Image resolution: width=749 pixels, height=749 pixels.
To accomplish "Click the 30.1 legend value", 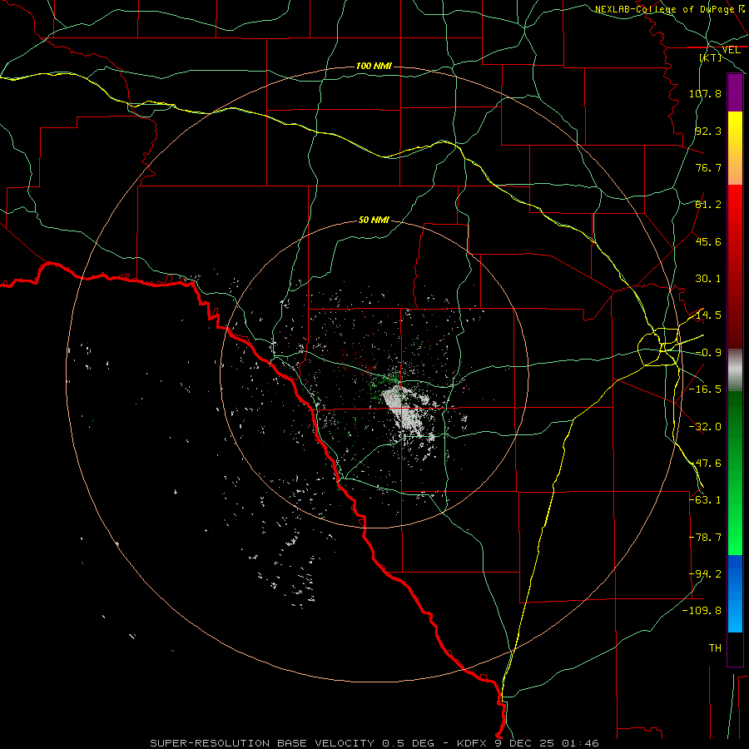I will click(708, 279).
